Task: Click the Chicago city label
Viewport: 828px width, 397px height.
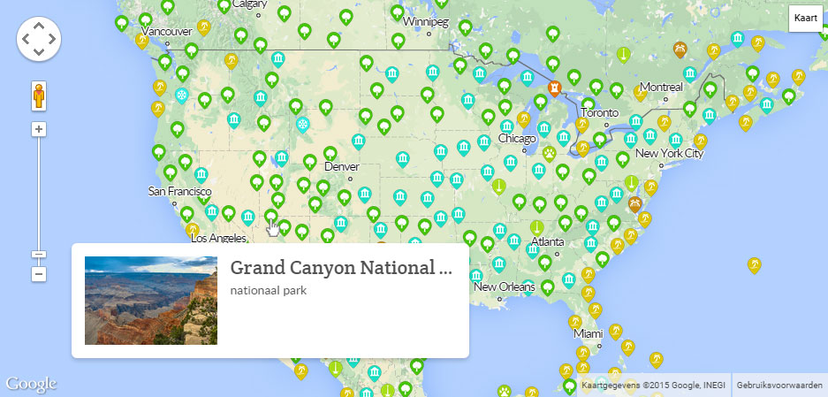Action: [517, 139]
